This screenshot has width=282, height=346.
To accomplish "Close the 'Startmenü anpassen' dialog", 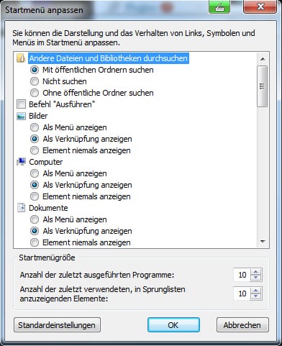I will pyautogui.click(x=260, y=6).
